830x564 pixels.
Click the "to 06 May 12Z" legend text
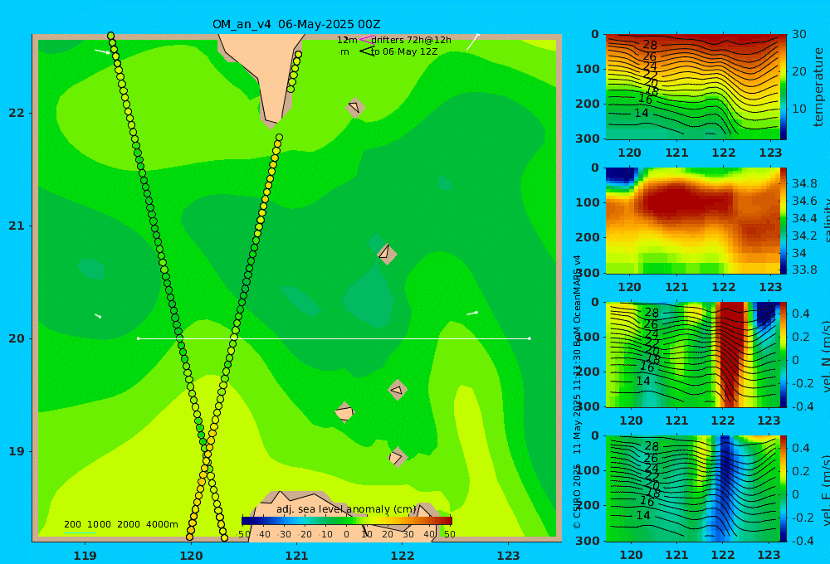click(404, 51)
